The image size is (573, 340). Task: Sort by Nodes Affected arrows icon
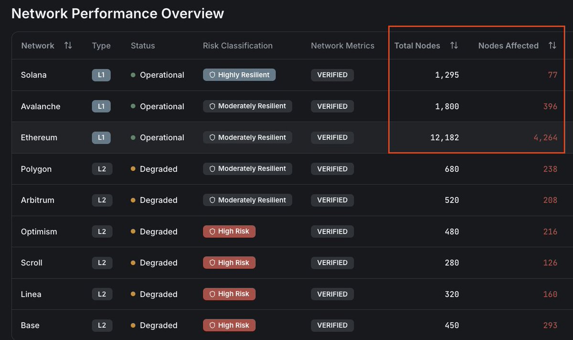(x=552, y=46)
